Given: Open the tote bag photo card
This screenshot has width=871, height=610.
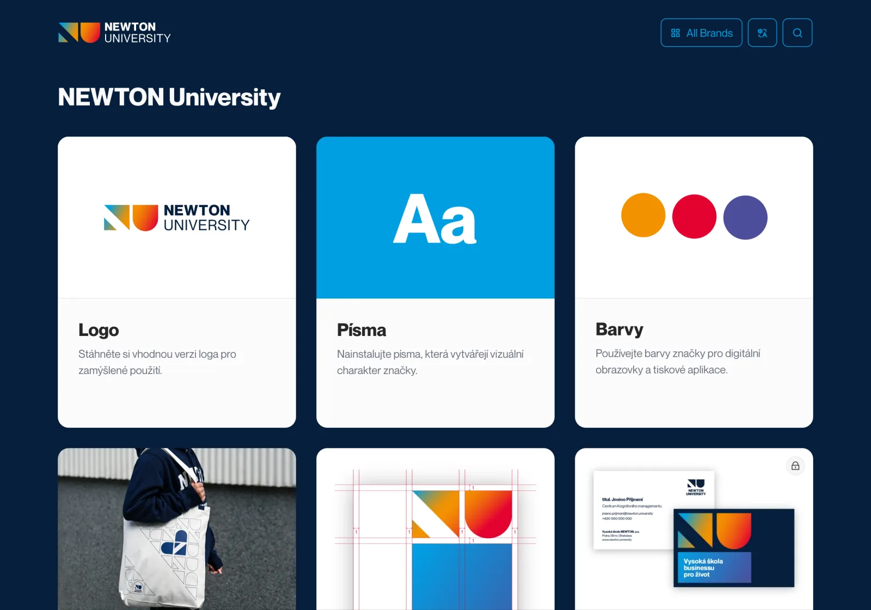Looking at the screenshot, I should tap(177, 529).
